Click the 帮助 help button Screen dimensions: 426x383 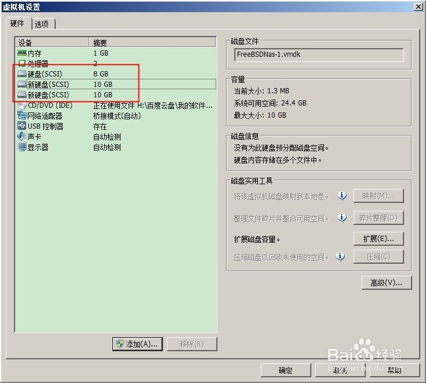[x=395, y=370]
